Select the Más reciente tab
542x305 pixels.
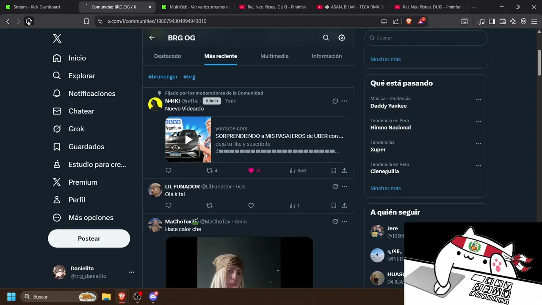(x=221, y=56)
